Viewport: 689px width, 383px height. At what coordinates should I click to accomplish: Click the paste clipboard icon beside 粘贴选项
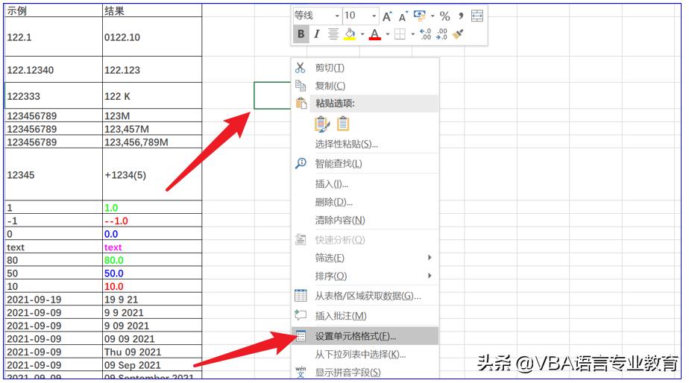pos(301,104)
